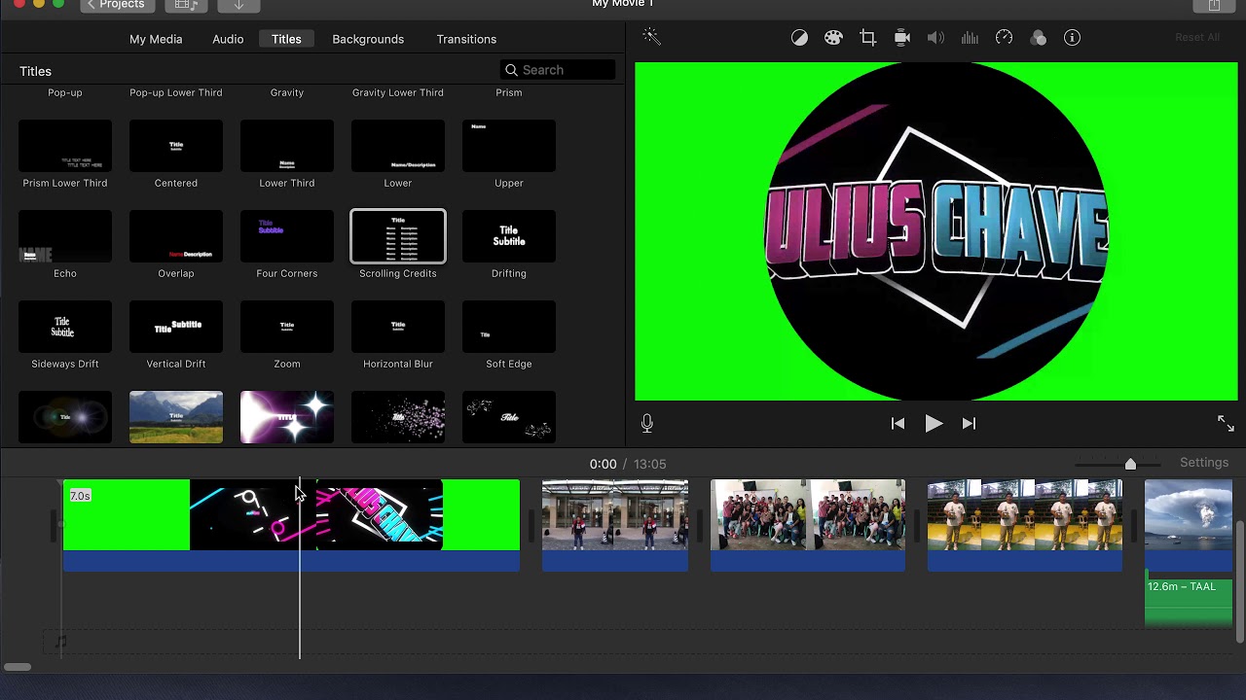
Task: Select the Titles tab
Action: 286,39
